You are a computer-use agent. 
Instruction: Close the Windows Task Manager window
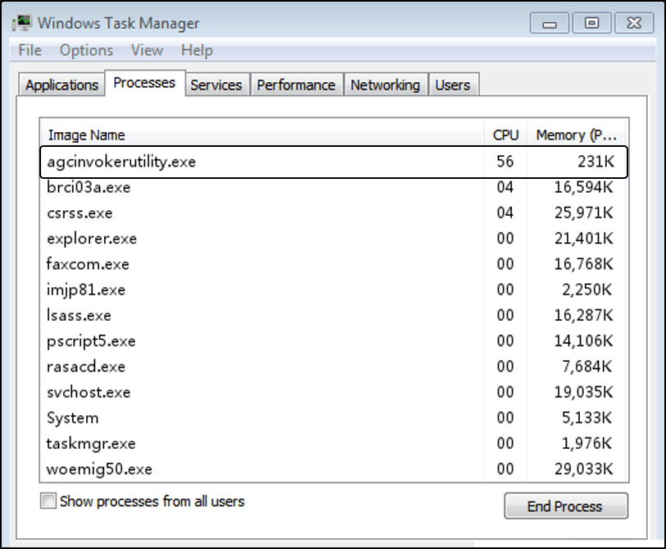634,23
